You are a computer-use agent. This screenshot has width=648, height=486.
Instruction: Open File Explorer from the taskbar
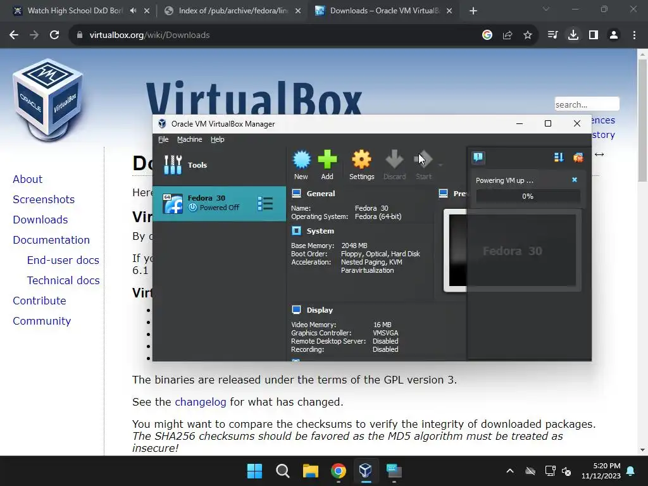310,471
